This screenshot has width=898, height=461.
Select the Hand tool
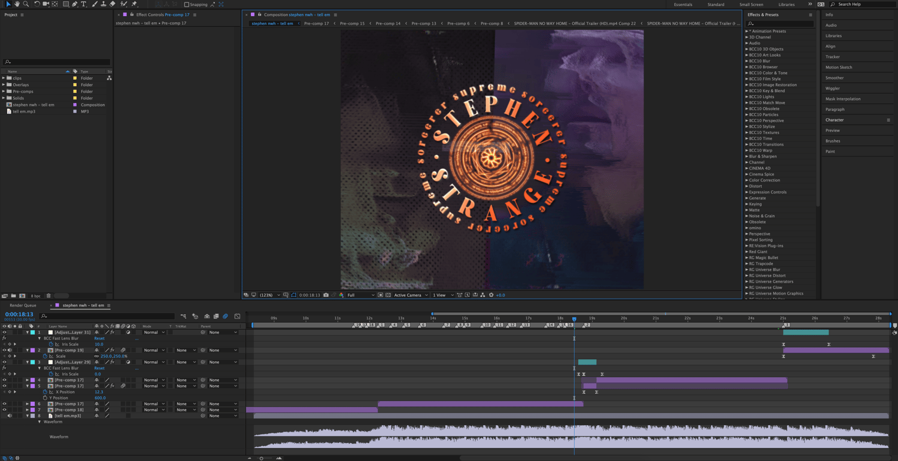(17, 4)
